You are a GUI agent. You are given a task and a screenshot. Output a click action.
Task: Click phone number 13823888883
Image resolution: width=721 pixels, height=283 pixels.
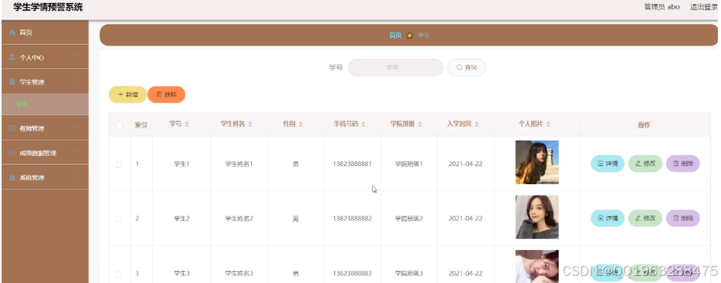pos(352,274)
